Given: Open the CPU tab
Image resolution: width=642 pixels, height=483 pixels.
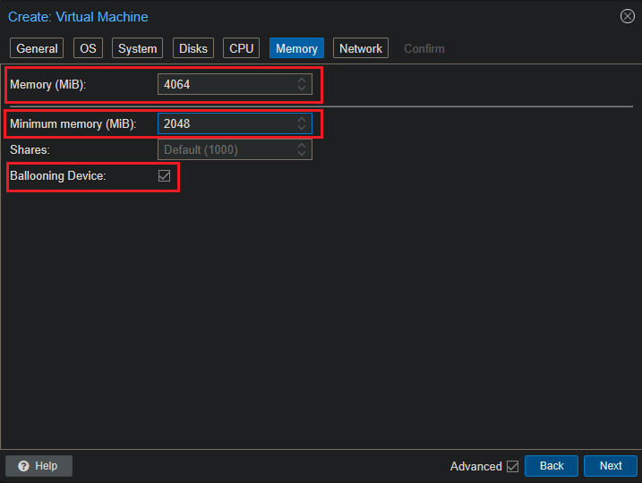Looking at the screenshot, I should tap(242, 48).
